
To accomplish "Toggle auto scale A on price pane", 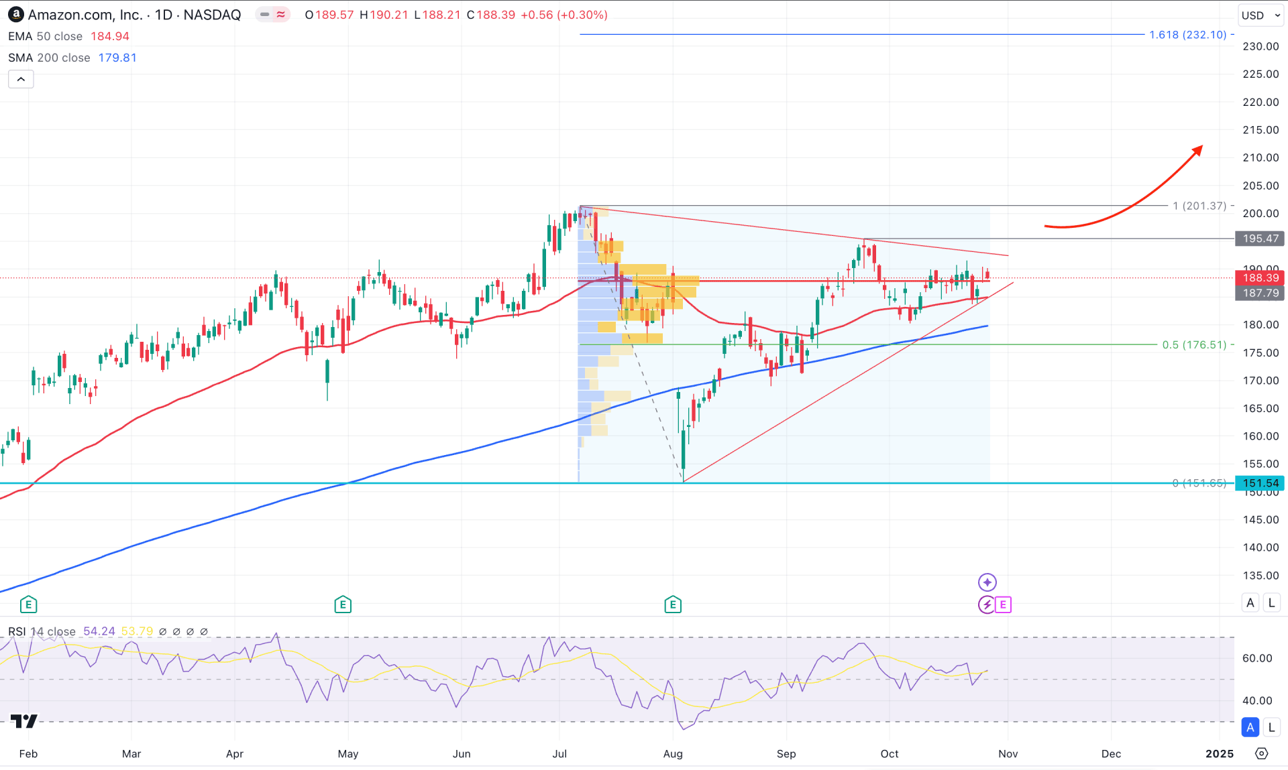I will pos(1250,602).
